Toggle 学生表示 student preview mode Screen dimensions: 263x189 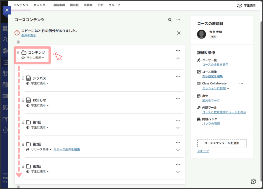click(246, 5)
